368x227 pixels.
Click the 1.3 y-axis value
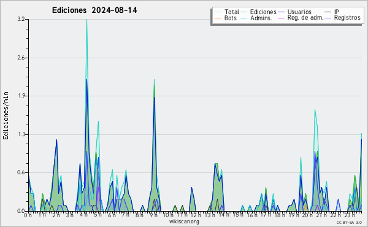[21, 134]
